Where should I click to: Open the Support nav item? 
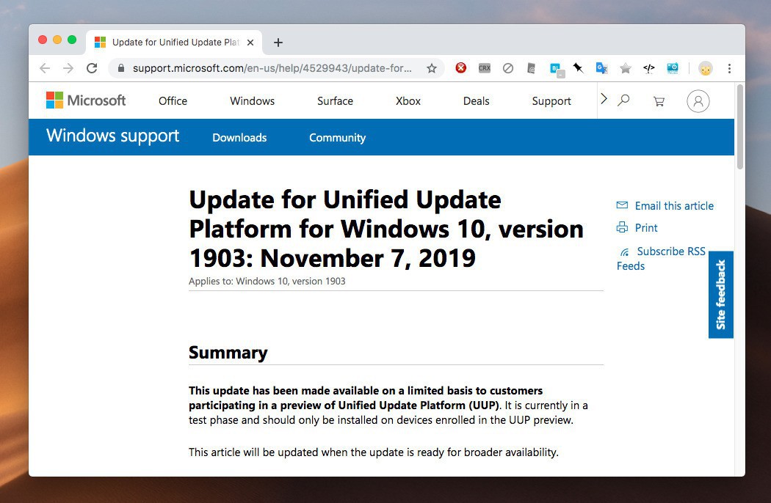tap(551, 101)
